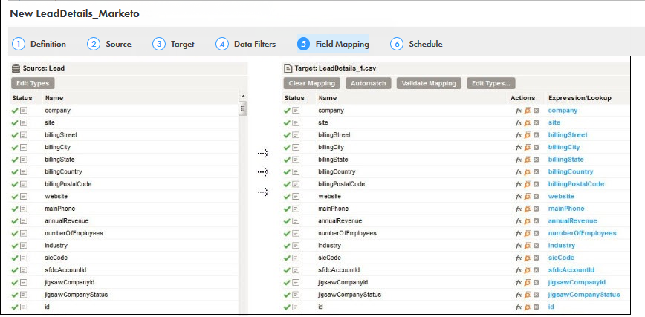Viewport: 645px width, 317px height.
Task: Click the source list scrollbar thumb
Action: point(243,109)
